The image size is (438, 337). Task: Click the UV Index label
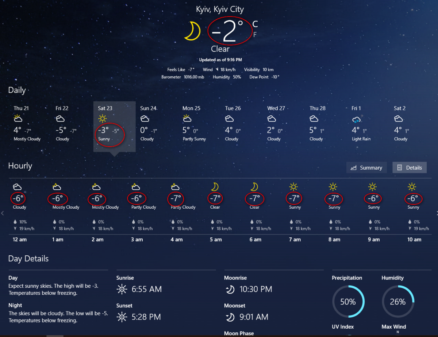coord(343,327)
